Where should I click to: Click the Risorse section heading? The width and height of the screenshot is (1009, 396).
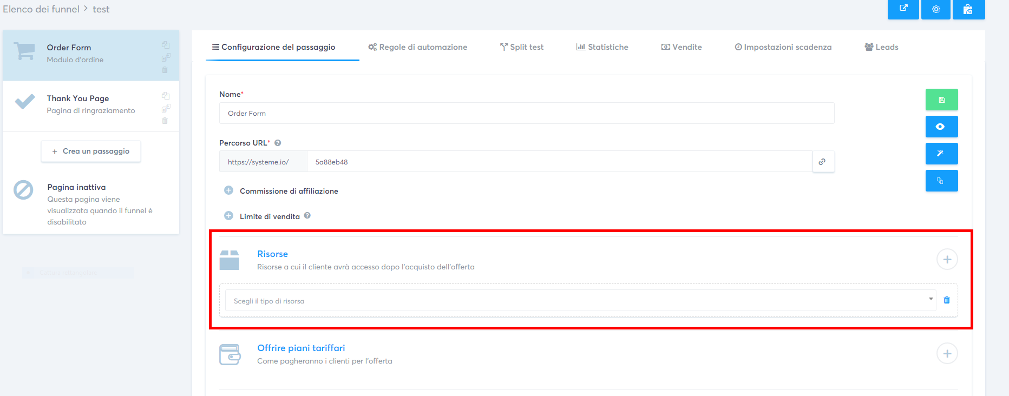(x=272, y=254)
